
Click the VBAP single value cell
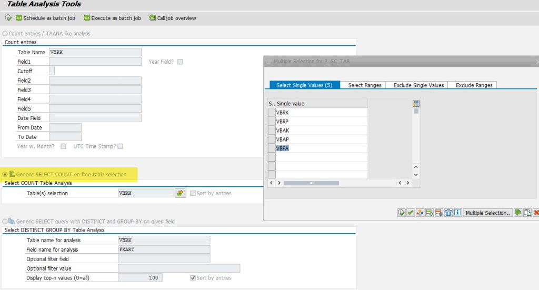click(322, 139)
